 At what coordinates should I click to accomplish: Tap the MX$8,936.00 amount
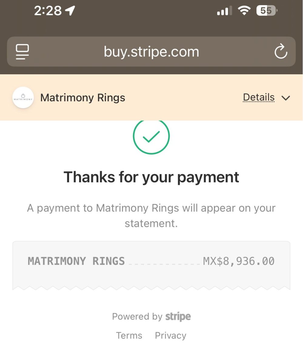[239, 261]
